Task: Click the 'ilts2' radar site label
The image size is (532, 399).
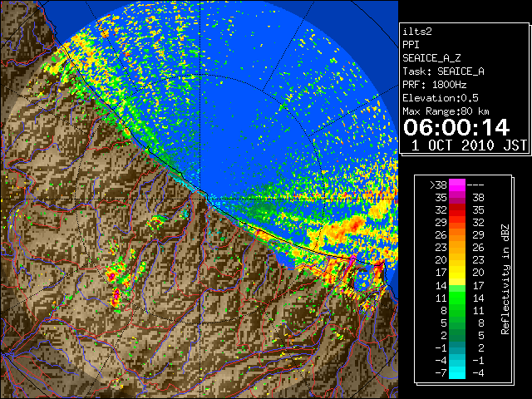Action: (417, 32)
